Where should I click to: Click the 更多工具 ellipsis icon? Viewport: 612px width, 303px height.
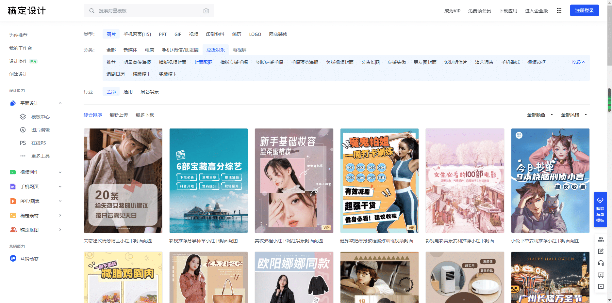(x=23, y=156)
